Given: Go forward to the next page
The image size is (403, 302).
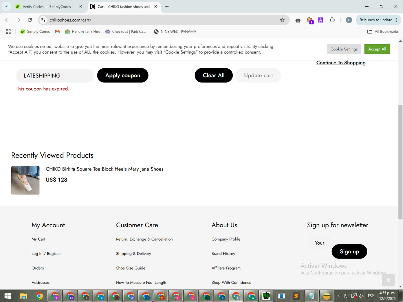Looking at the screenshot, I should pos(18,20).
